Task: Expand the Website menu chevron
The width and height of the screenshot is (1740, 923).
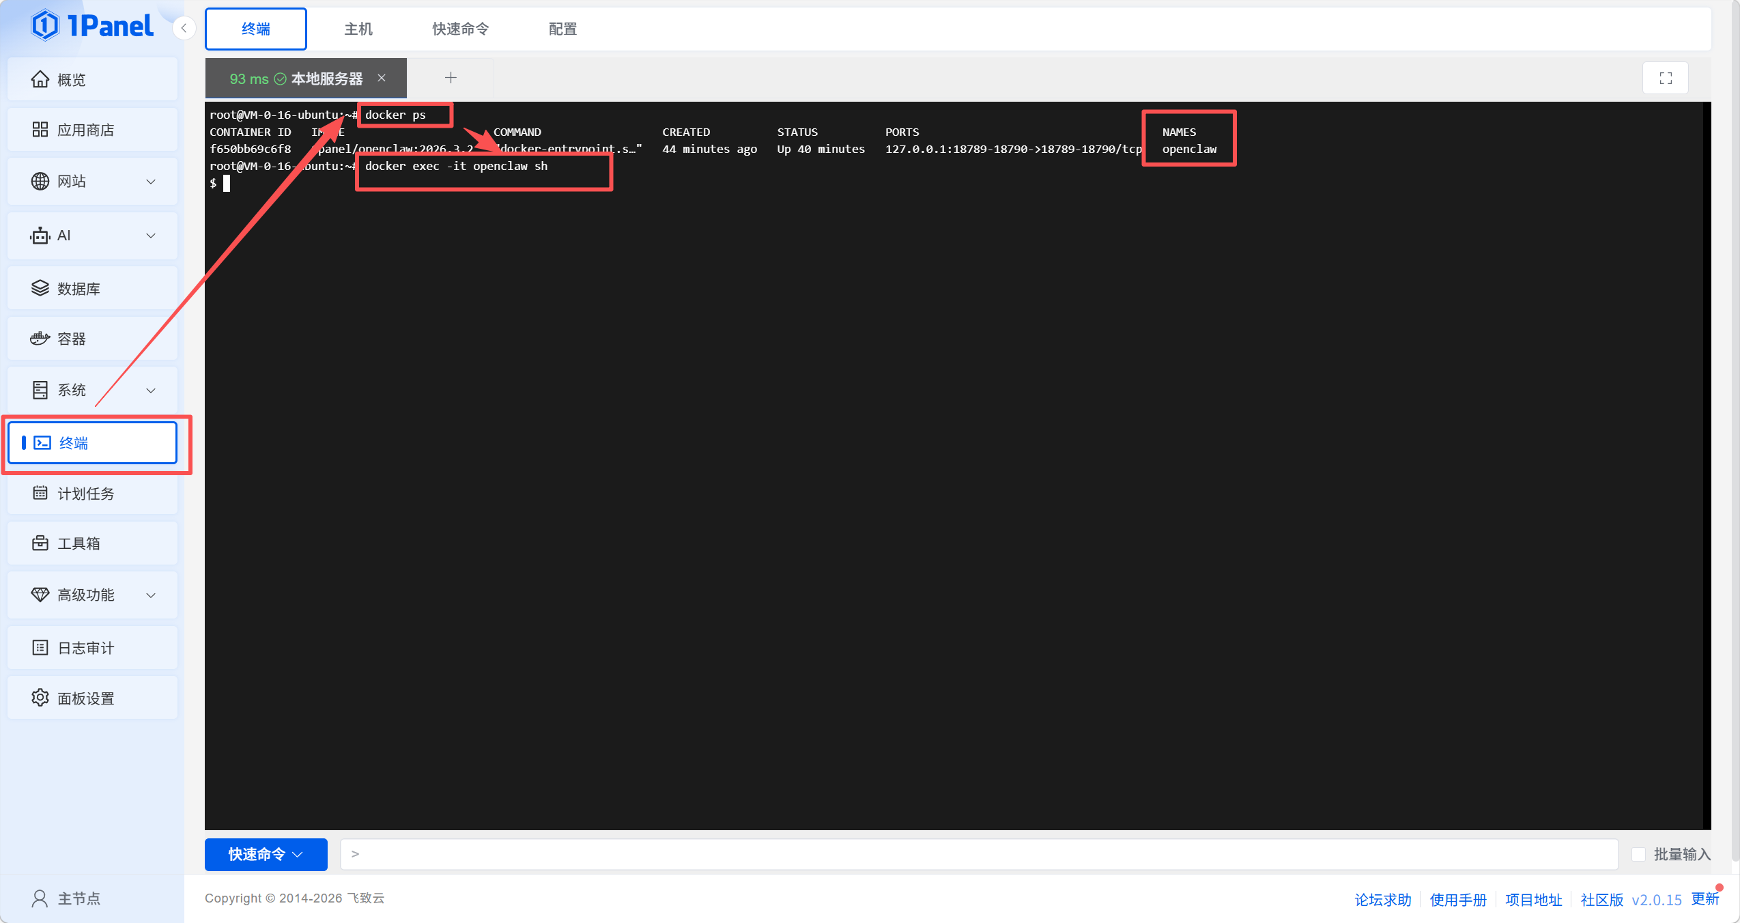Action: click(151, 182)
